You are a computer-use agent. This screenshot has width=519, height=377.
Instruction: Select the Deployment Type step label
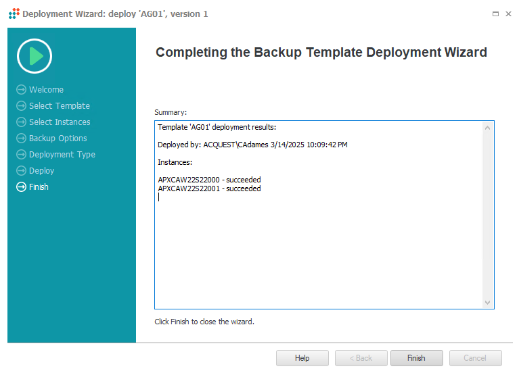(62, 154)
